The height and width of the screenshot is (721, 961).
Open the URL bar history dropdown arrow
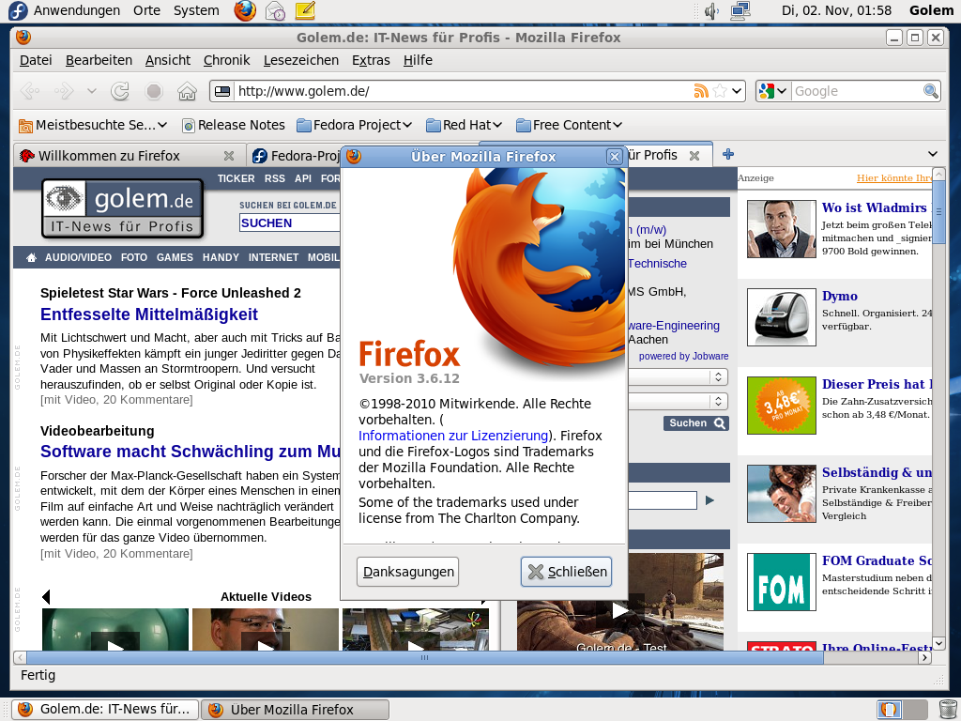pos(738,91)
